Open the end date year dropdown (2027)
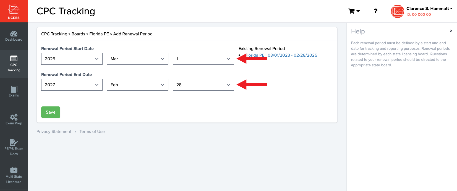This screenshot has height=191, width=457. (x=72, y=85)
